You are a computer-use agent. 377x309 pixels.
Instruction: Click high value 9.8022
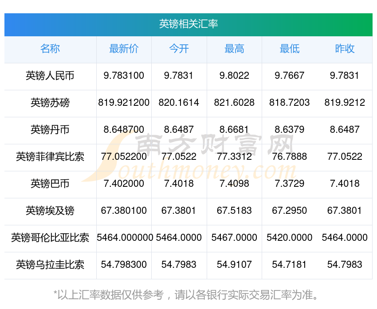tap(234, 76)
